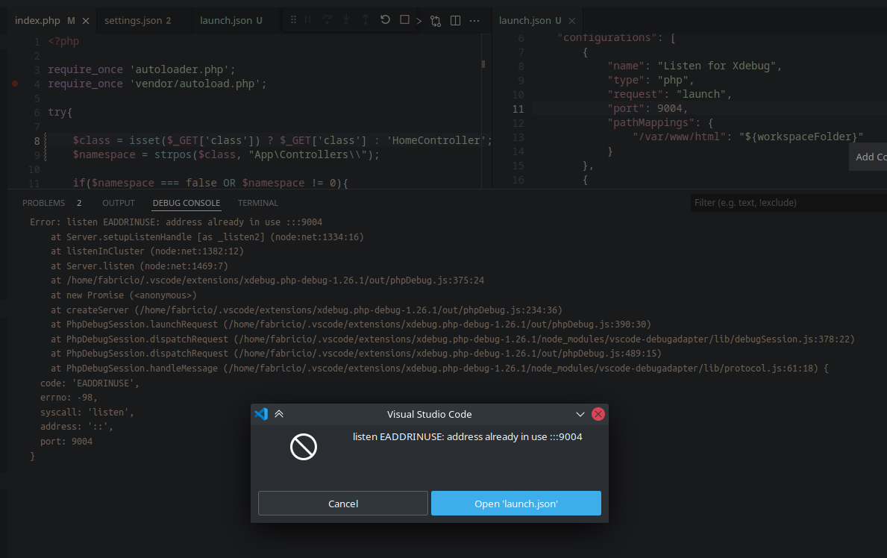Click the synchronize icon in debug toolbar
This screenshot has height=558, width=887.
[x=436, y=20]
